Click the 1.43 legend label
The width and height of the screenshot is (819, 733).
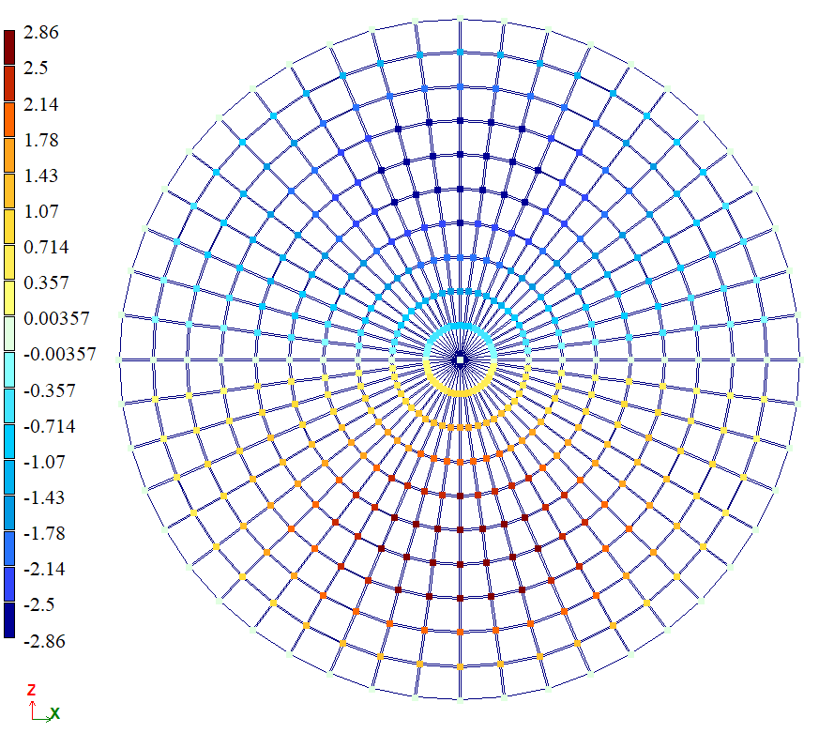[x=42, y=176]
